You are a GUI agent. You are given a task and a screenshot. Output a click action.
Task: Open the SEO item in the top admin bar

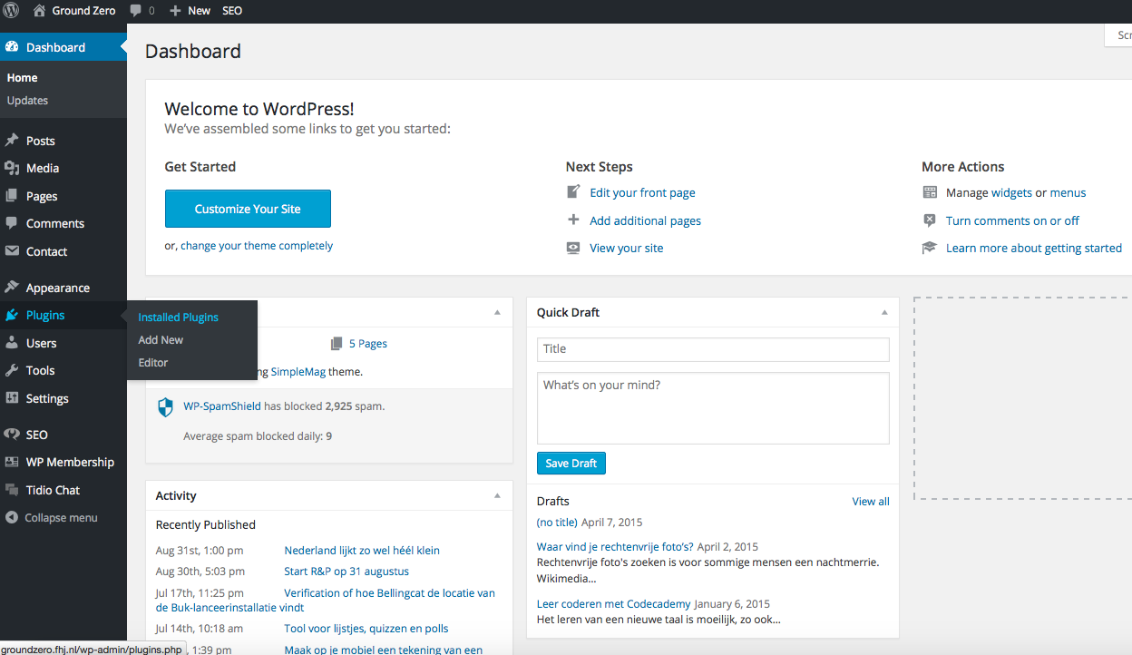pyautogui.click(x=232, y=11)
